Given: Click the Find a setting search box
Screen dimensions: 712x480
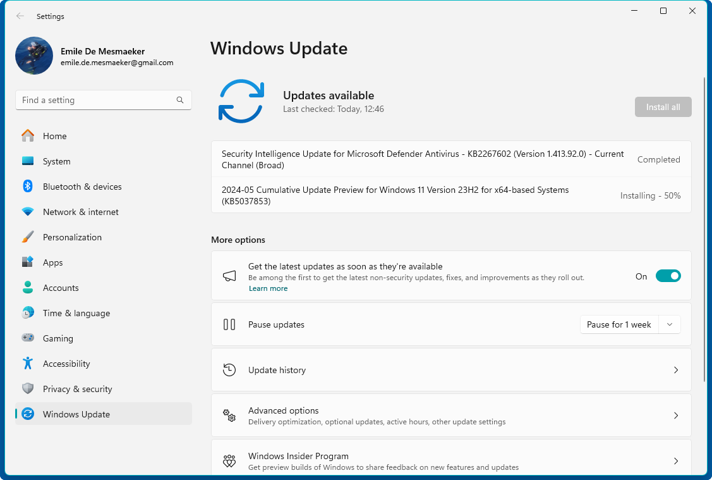Looking at the screenshot, I should (x=104, y=100).
